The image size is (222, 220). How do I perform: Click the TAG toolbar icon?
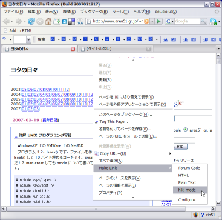pos(80,21)
